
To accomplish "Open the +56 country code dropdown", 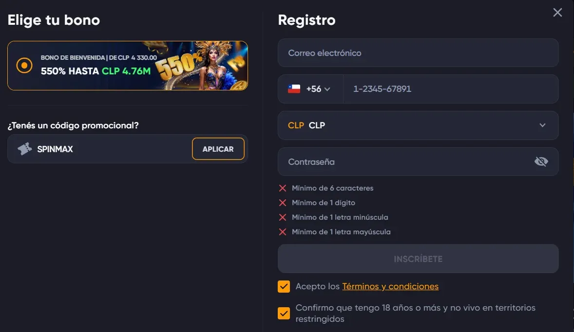I will point(318,89).
